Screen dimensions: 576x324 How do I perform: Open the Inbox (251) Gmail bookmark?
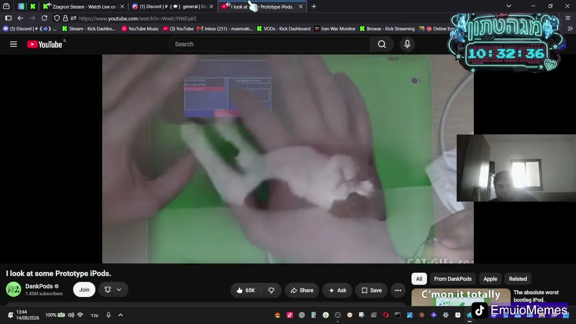[225, 28]
